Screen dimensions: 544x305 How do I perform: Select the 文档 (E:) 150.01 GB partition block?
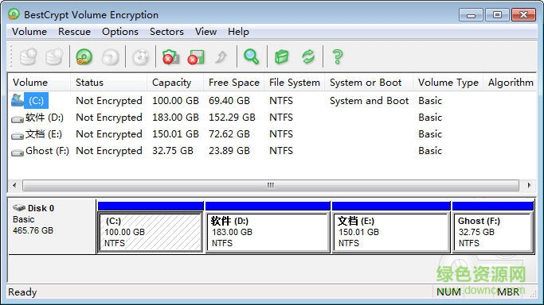pyautogui.click(x=391, y=232)
